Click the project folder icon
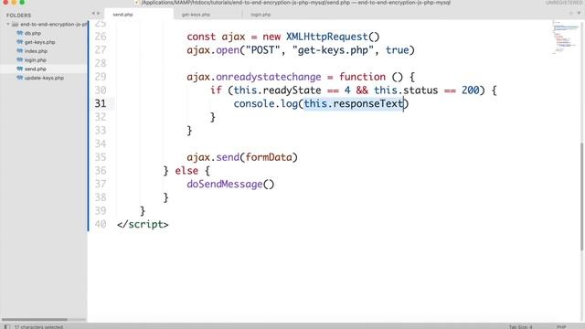The width and height of the screenshot is (585, 329). click(x=15, y=25)
